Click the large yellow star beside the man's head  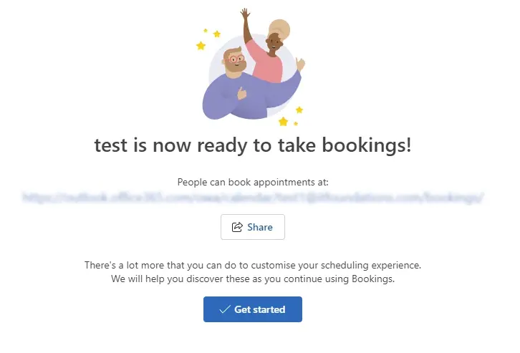pyautogui.click(x=201, y=46)
